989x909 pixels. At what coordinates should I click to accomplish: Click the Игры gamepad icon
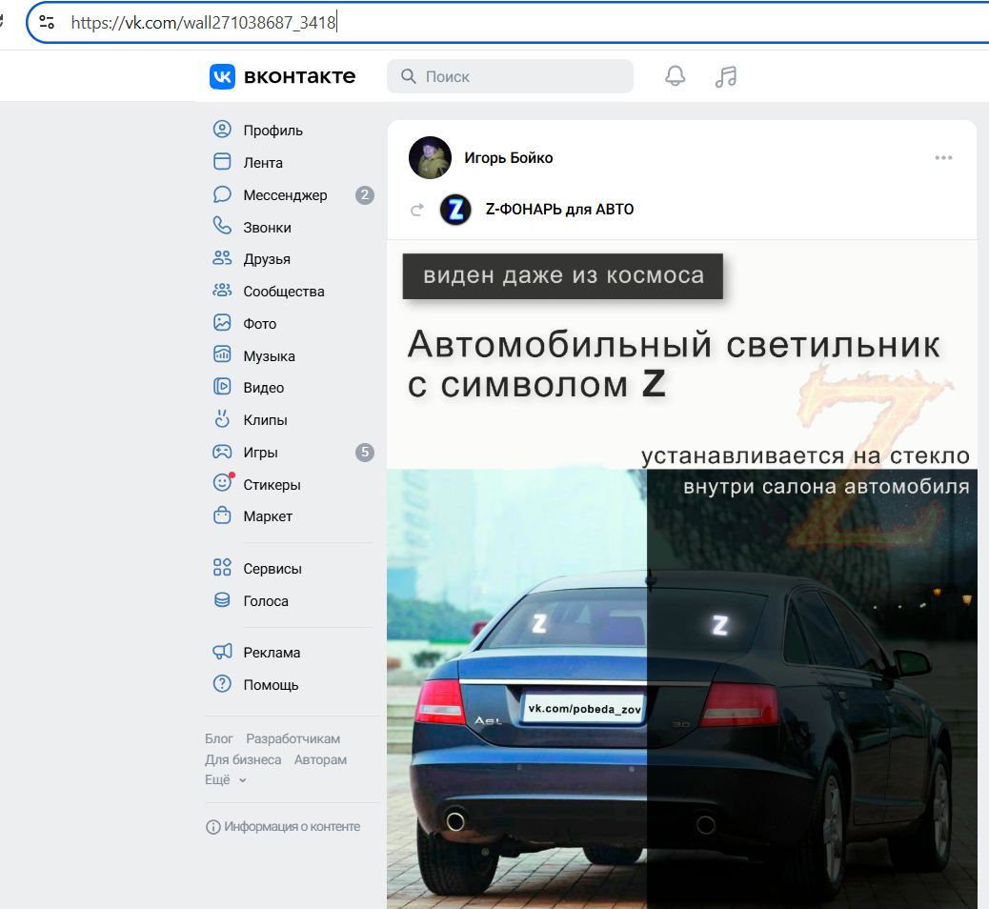[222, 452]
